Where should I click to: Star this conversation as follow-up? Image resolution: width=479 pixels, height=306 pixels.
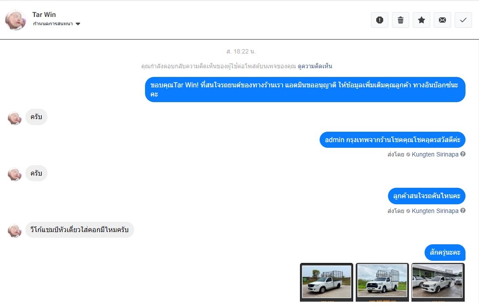[421, 20]
